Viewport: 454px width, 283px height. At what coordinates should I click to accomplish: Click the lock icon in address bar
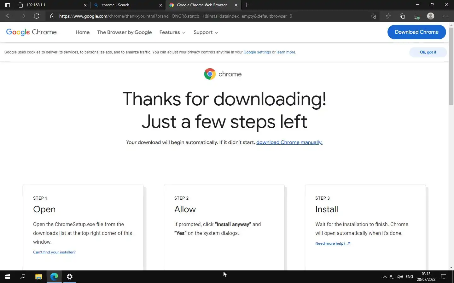click(x=52, y=16)
